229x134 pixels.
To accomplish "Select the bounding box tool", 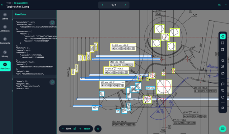I will coord(223,43).
